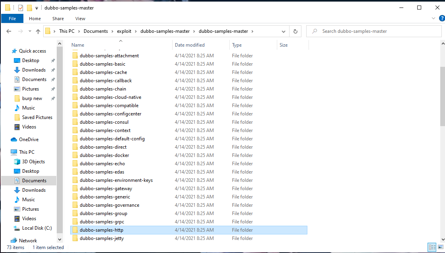Click the folder icon of dubbo-samples-configcenter
The image size is (445, 253).
point(75,114)
